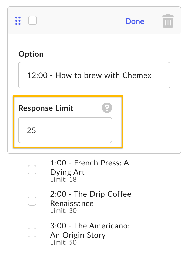Viewport: 188px width, 256px height.
Task: Click inside the Option text field
Action: [94, 75]
